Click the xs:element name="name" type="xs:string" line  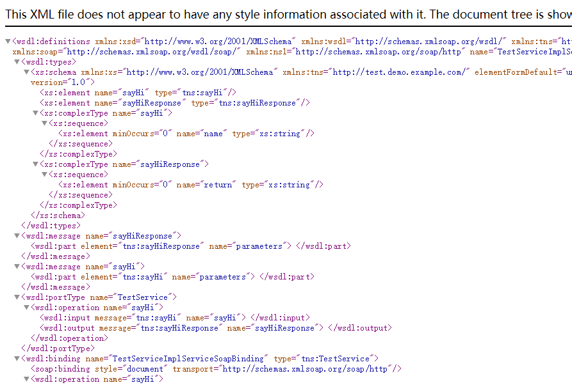[x=186, y=134]
